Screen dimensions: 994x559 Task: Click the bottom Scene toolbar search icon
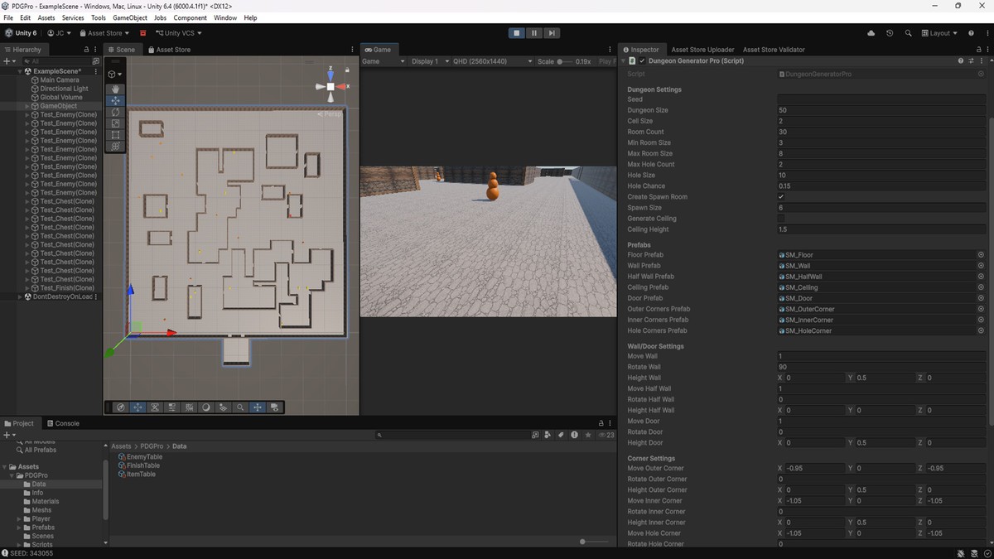coord(240,407)
